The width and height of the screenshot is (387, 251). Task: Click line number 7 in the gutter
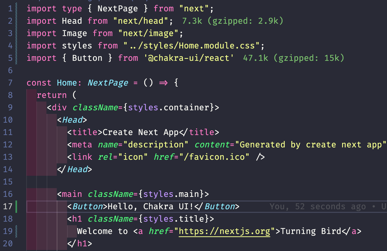pos(10,83)
